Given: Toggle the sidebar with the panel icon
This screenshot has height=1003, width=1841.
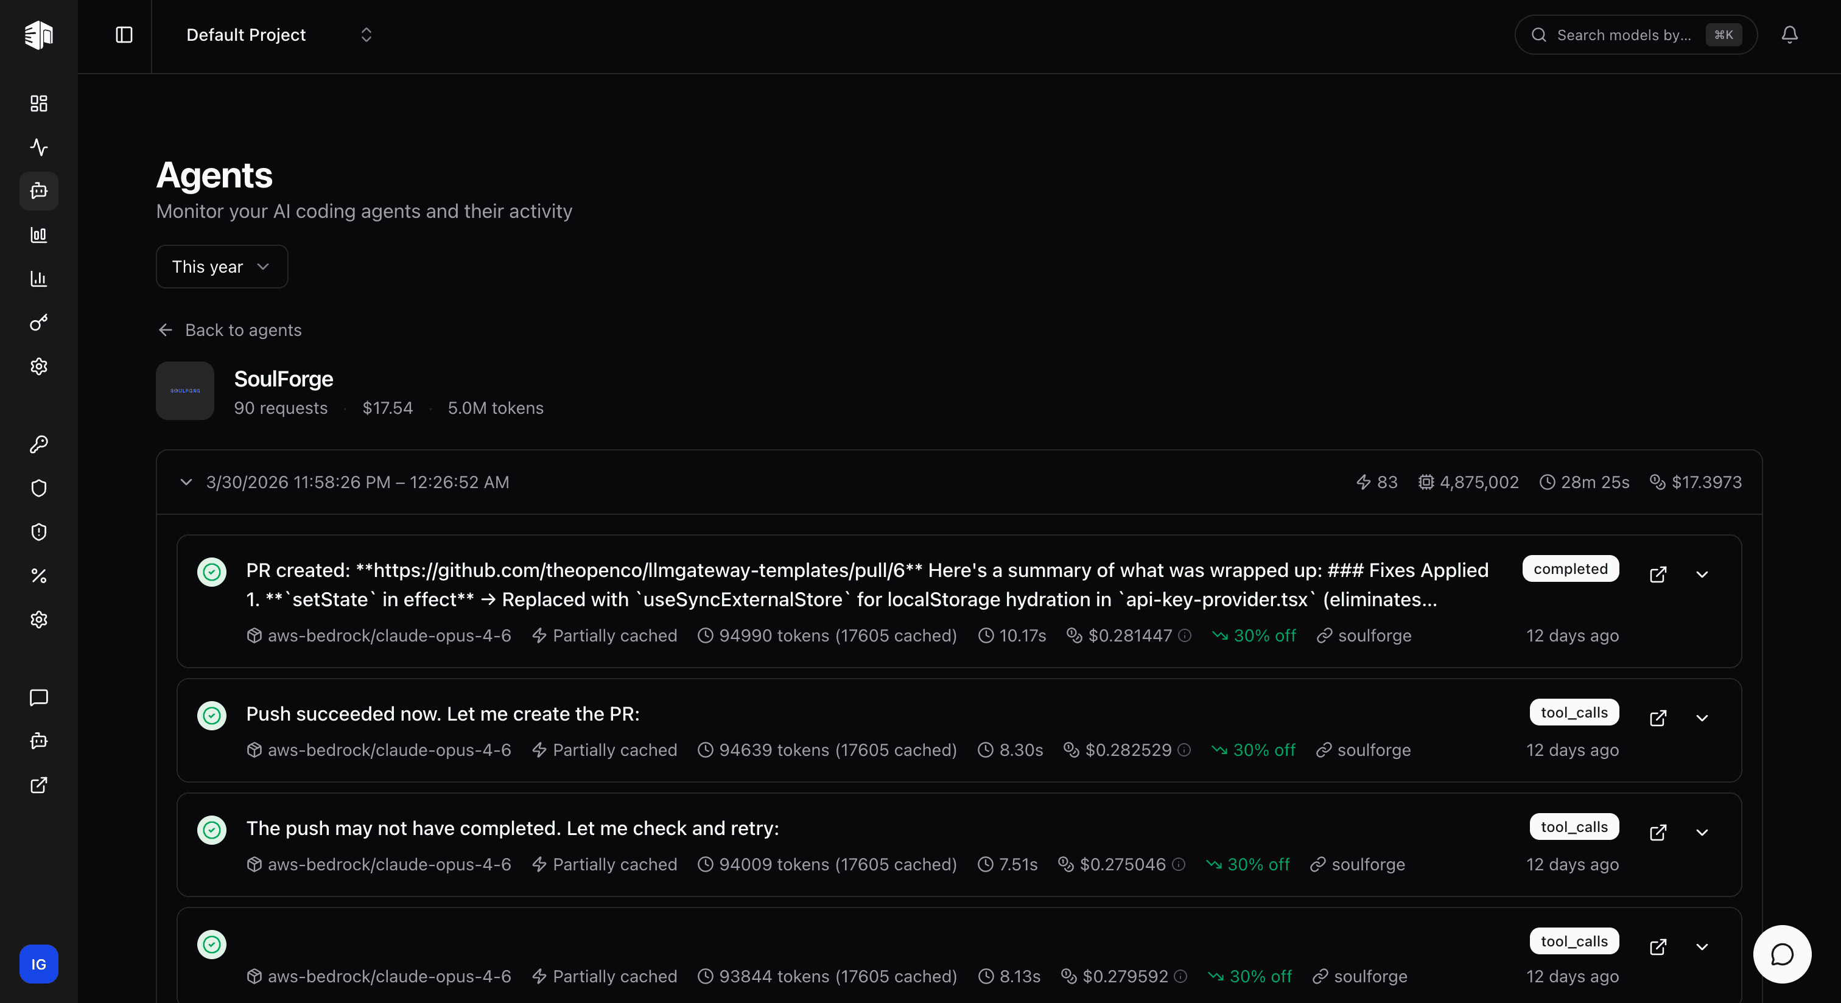Looking at the screenshot, I should click(124, 34).
